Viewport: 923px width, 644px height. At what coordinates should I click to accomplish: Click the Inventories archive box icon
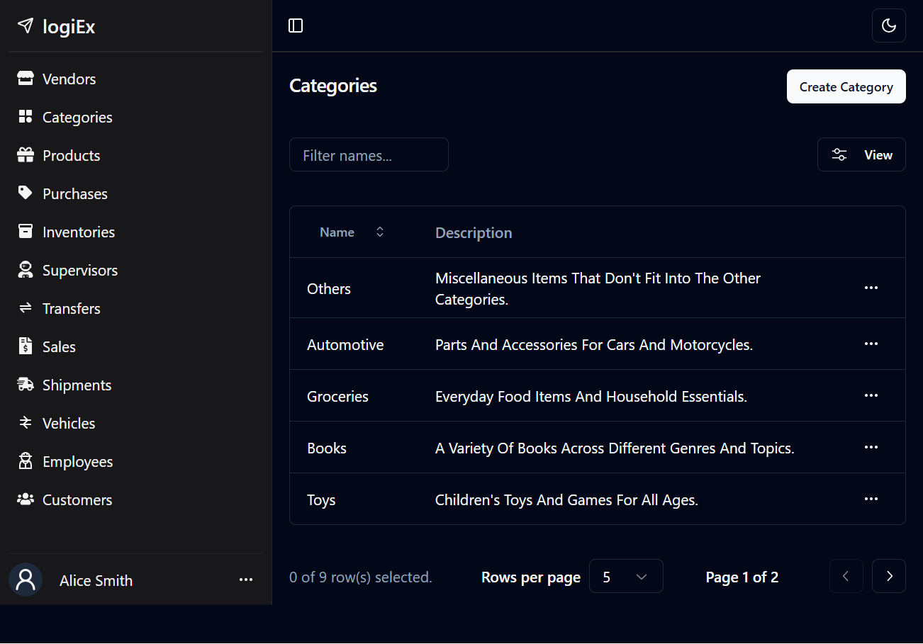pos(26,232)
